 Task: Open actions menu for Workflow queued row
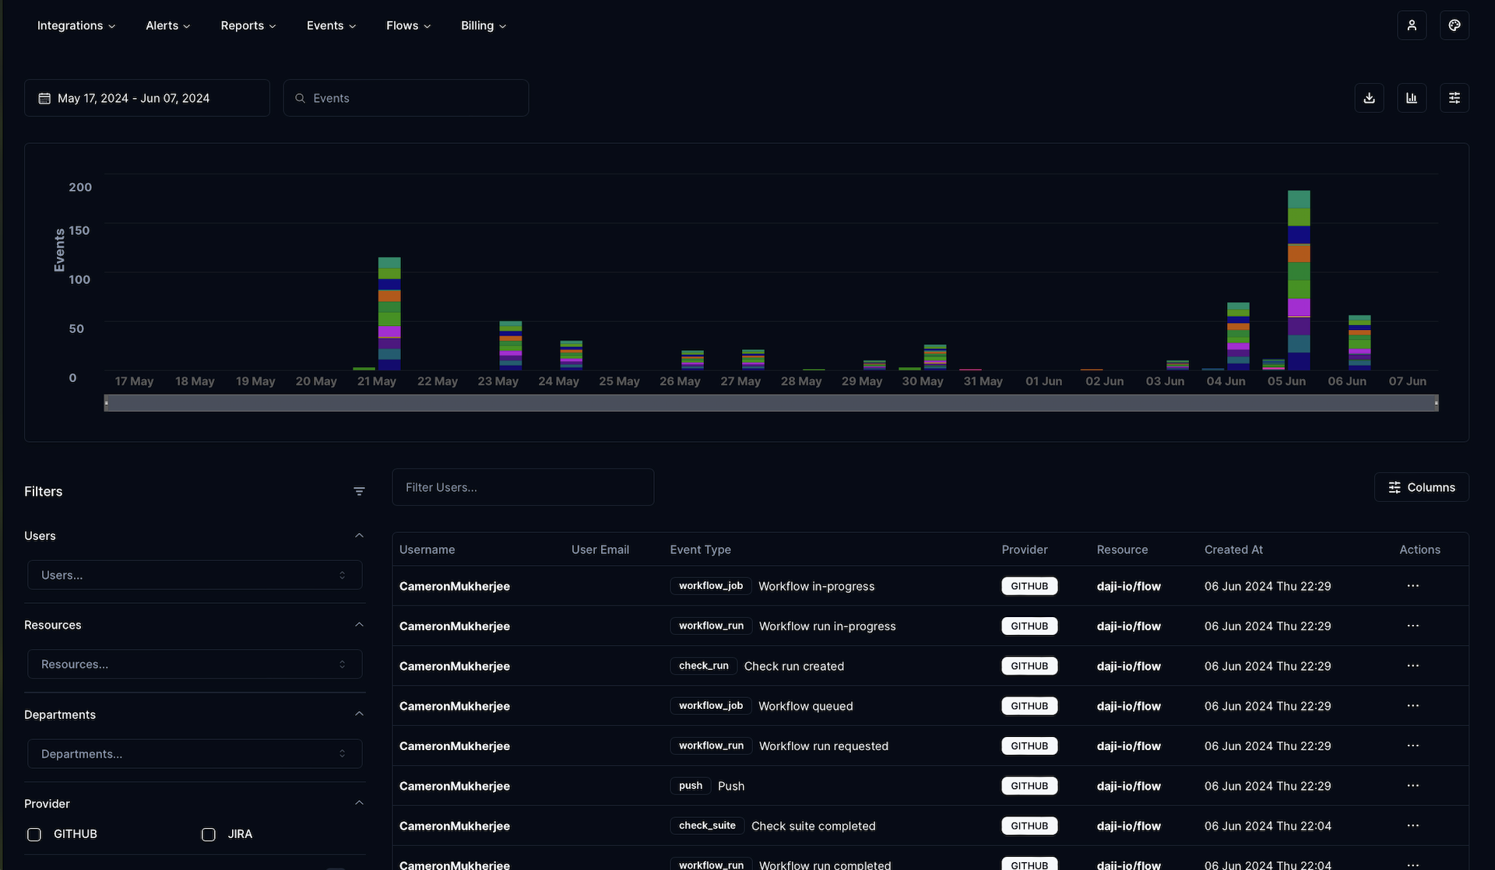click(x=1413, y=706)
